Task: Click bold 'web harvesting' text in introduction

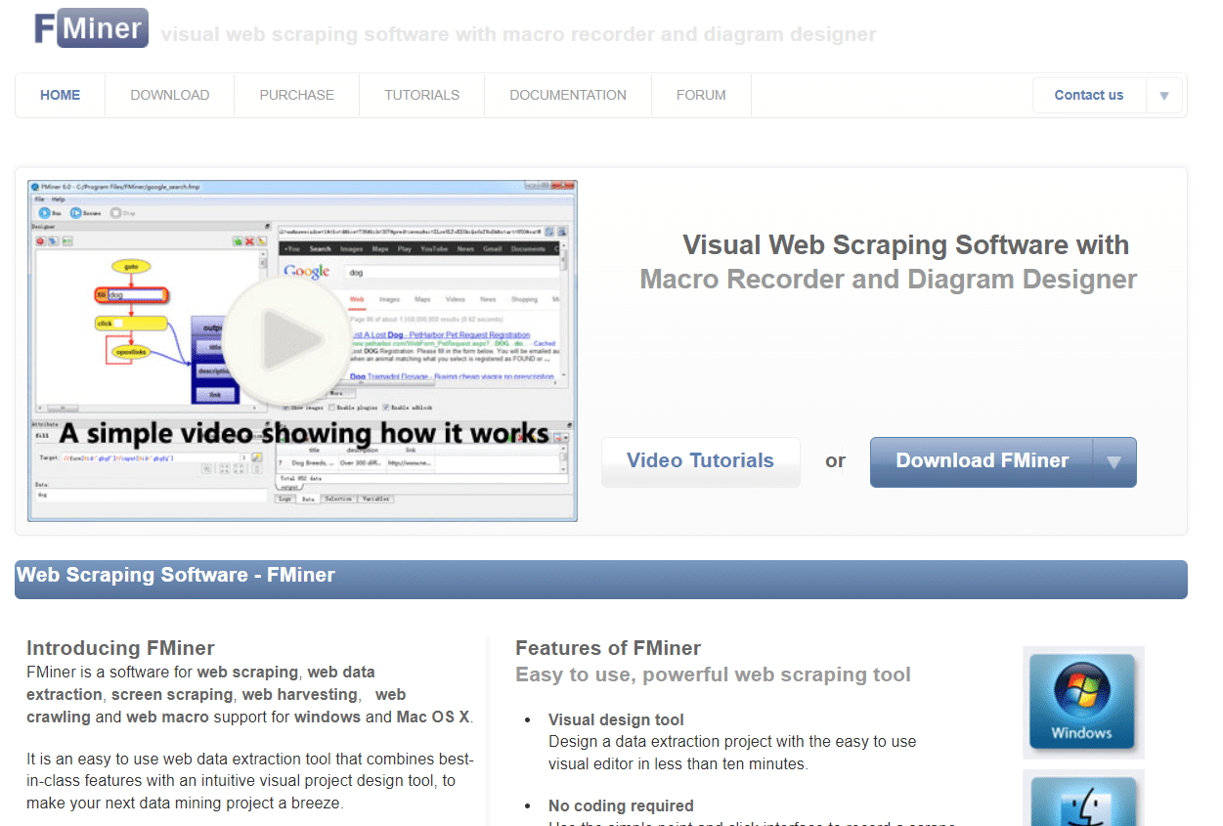Action: point(300,695)
